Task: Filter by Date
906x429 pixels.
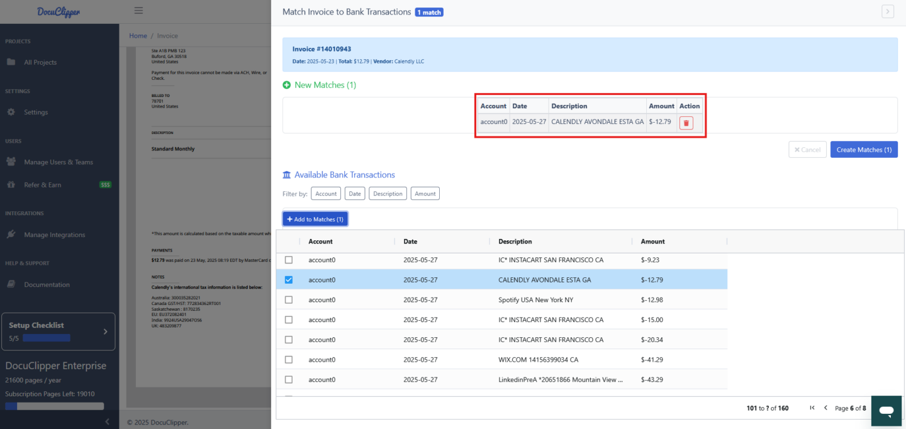Action: point(355,194)
